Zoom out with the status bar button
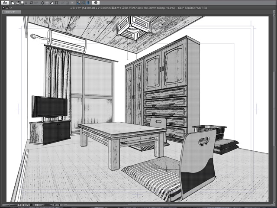 pos(23,205)
